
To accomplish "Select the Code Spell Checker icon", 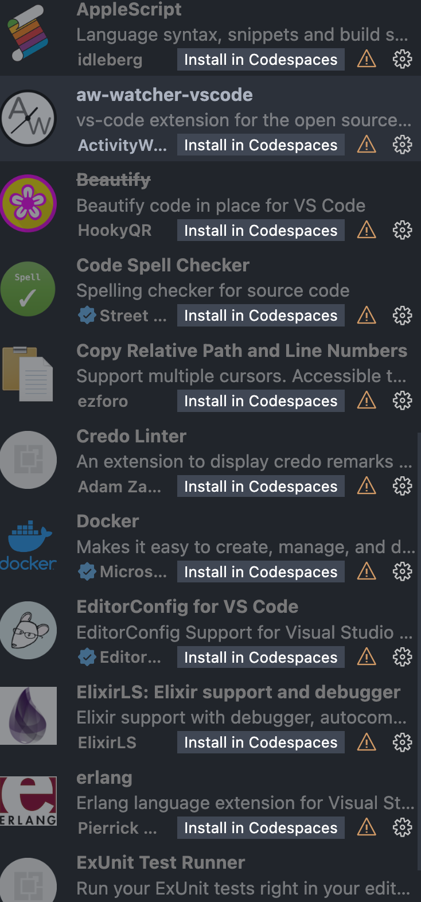I will pyautogui.click(x=28, y=289).
